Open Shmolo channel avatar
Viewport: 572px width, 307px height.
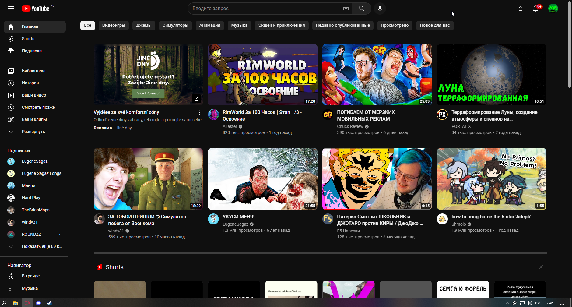click(x=442, y=219)
